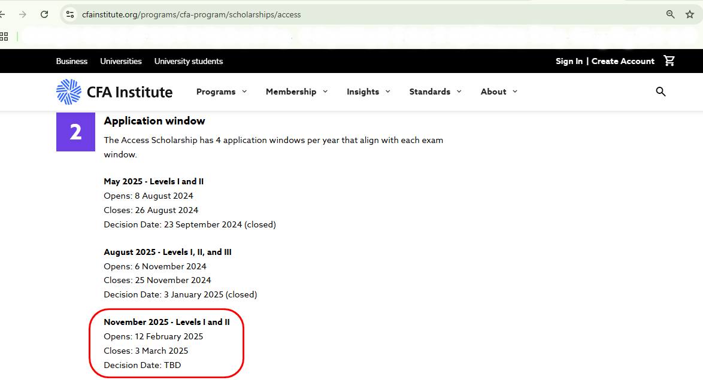
Task: Open site search magnifier icon
Action: click(660, 92)
